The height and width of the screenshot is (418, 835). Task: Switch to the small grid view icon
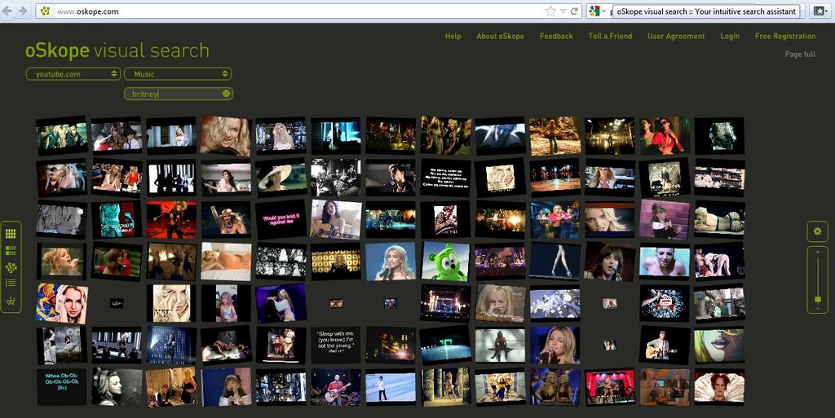pyautogui.click(x=11, y=234)
